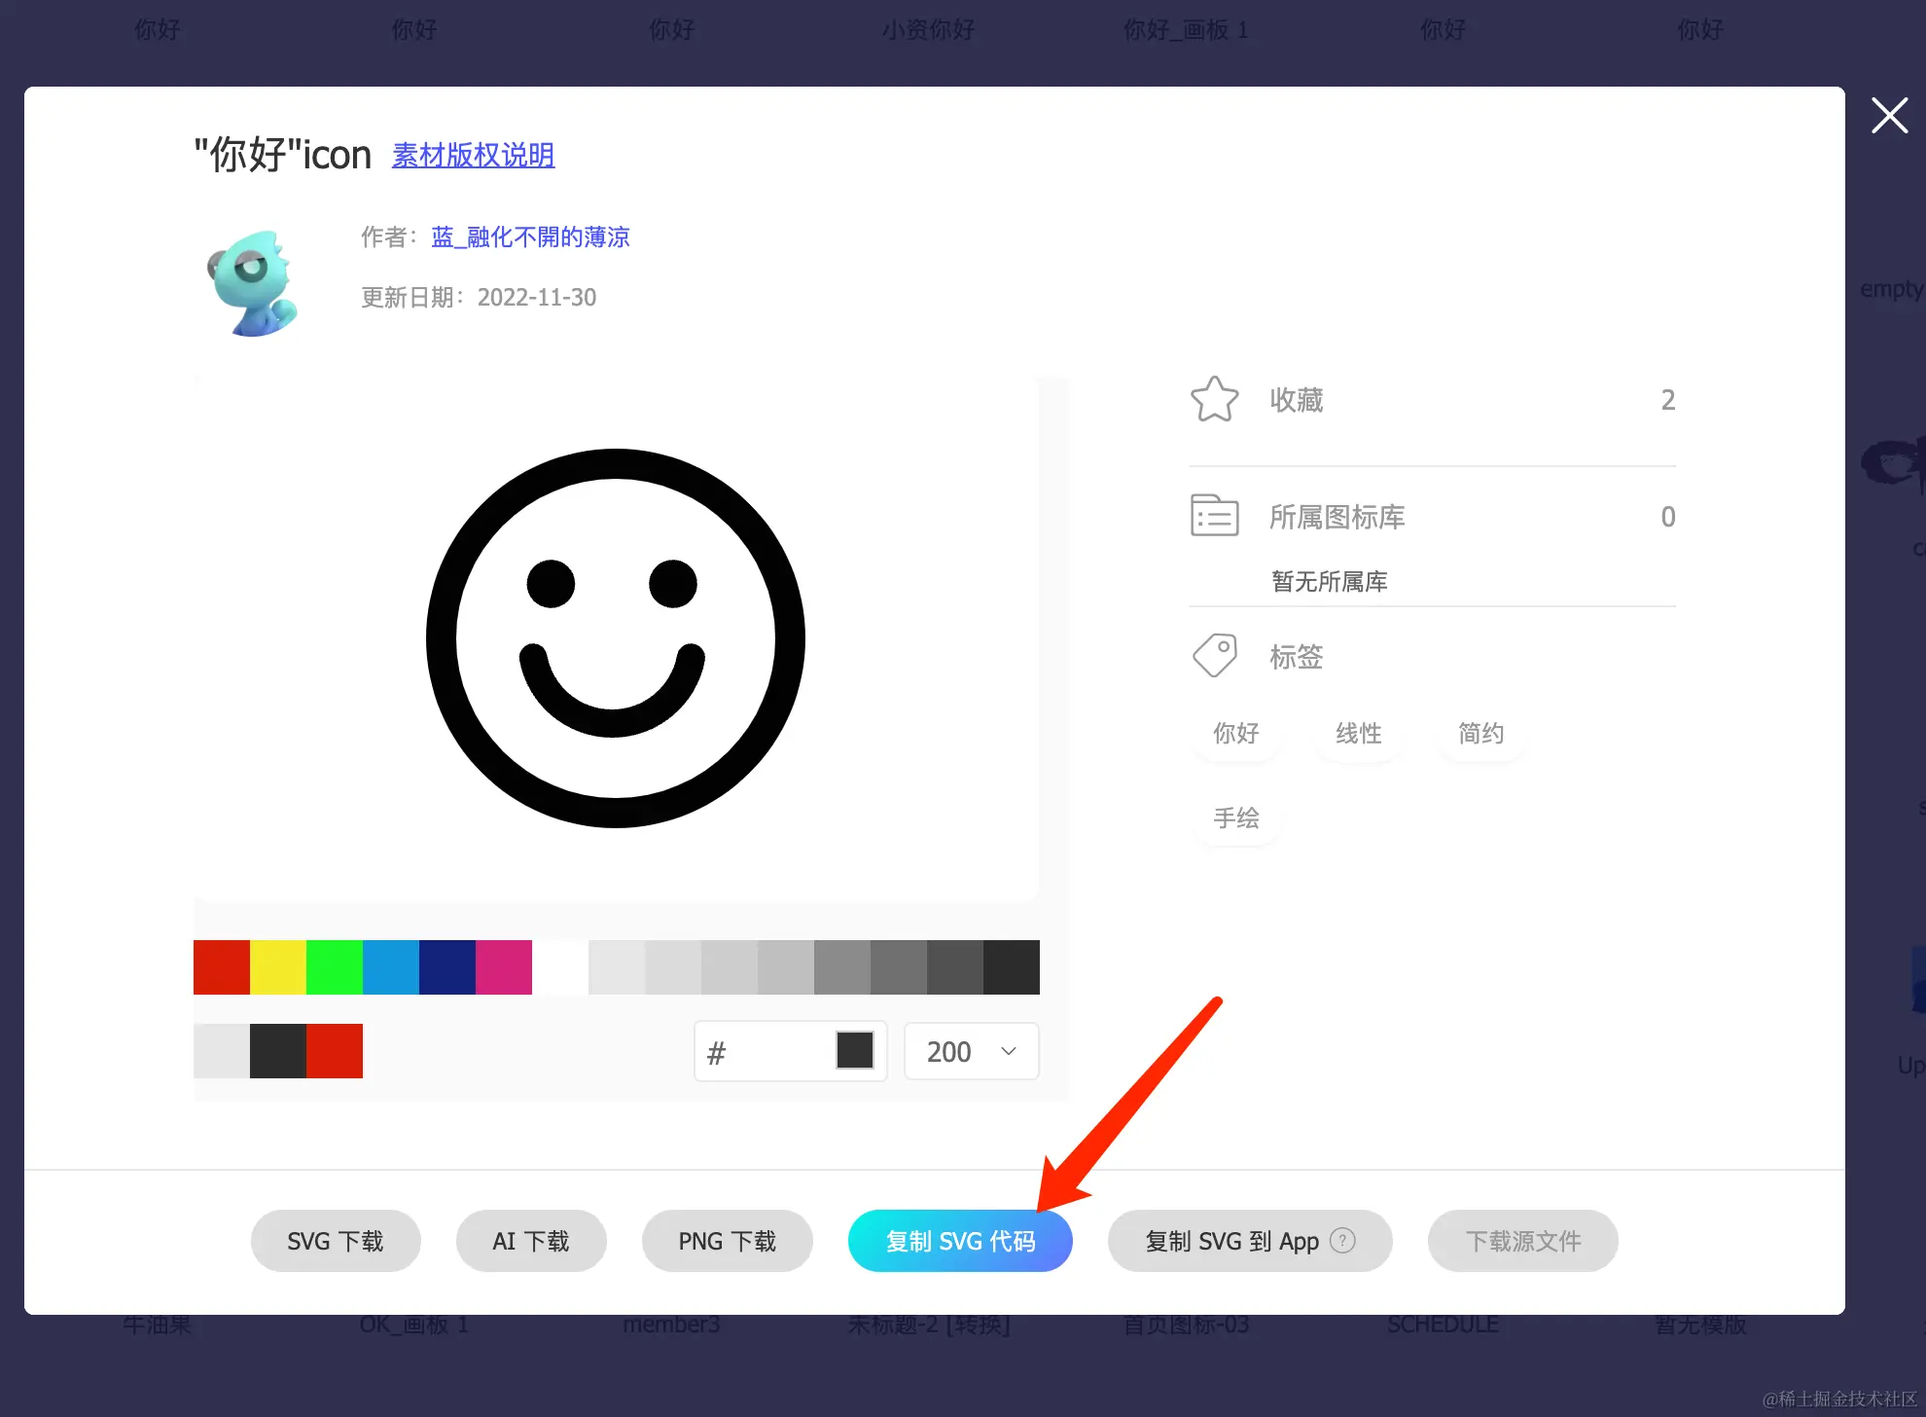1926x1417 pixels.
Task: Select the 线性 tag
Action: (1358, 733)
